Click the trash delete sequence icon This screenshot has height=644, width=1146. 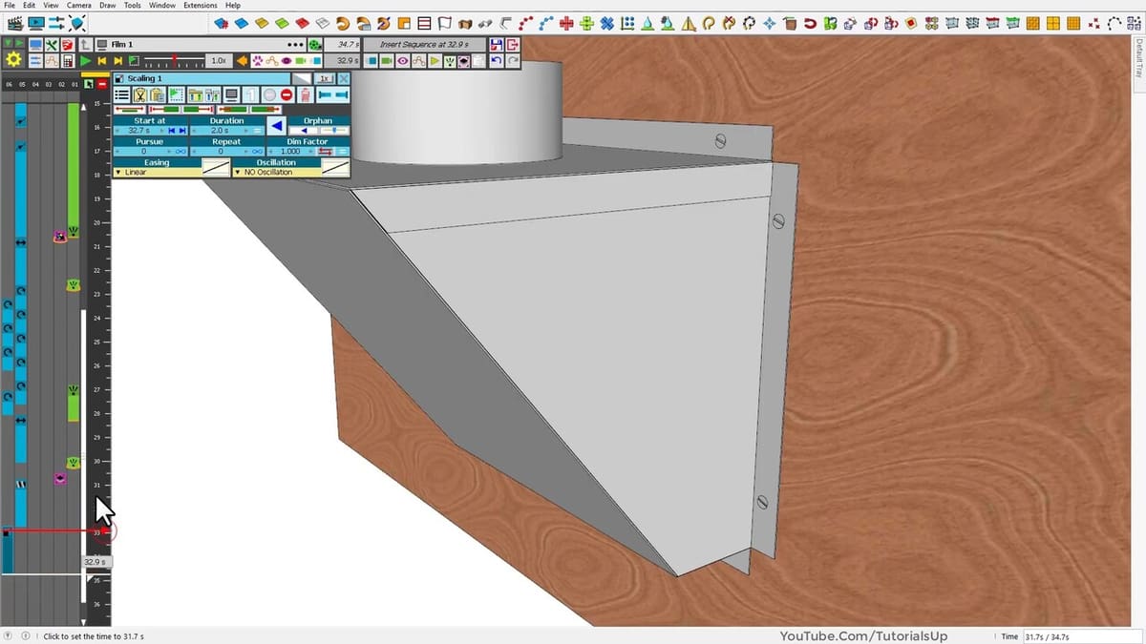(x=306, y=94)
